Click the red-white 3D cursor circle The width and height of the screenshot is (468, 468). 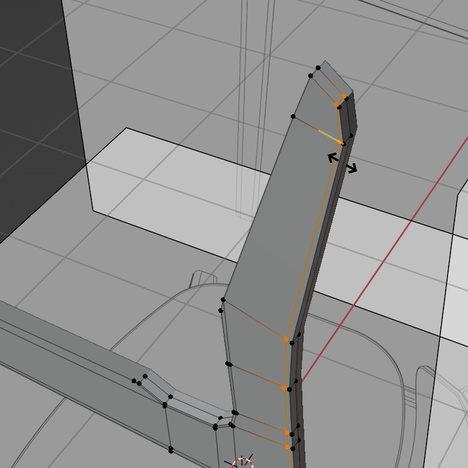[242, 463]
